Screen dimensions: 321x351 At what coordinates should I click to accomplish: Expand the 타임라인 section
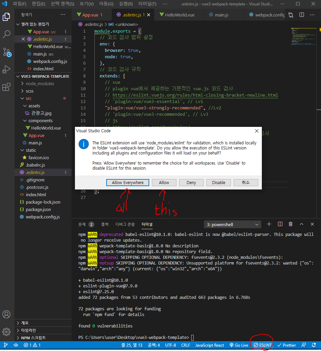click(18, 330)
